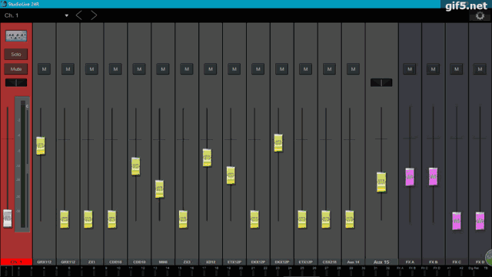Mute the M88 mix strip
The width and height of the screenshot is (492, 277).
(163, 69)
